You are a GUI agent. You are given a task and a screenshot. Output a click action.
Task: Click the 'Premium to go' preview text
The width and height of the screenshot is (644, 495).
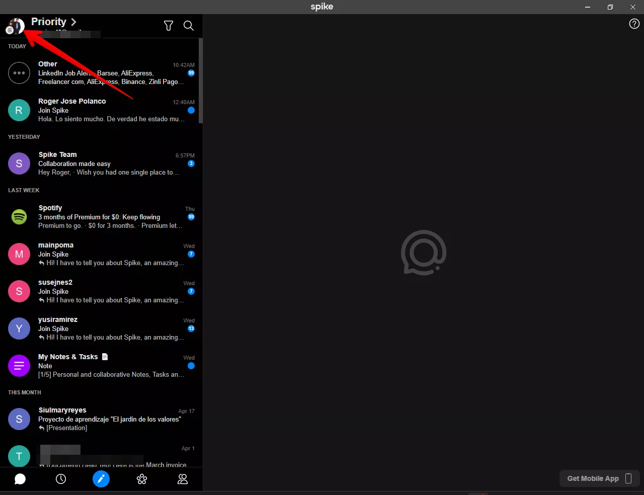tap(110, 226)
